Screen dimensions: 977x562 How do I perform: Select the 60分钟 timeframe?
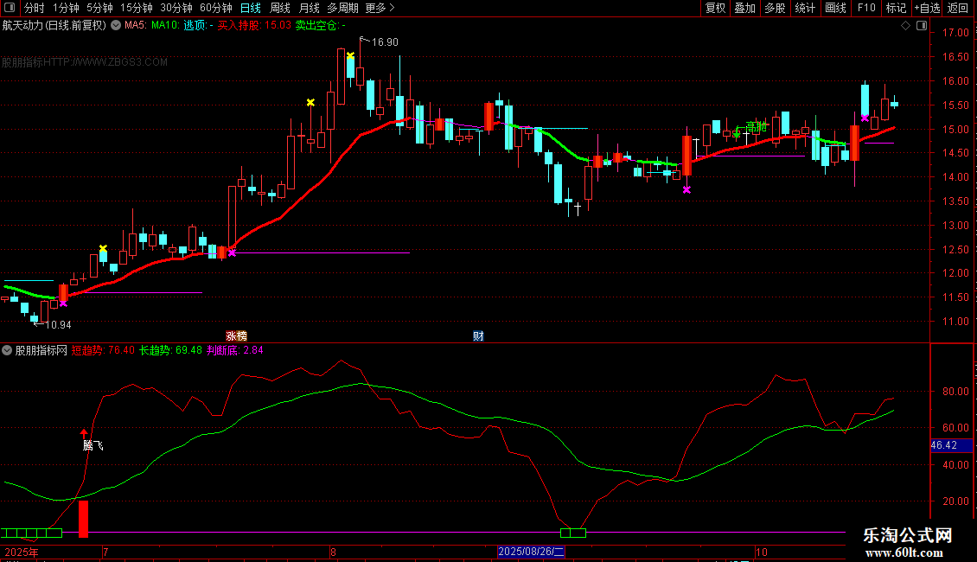pos(216,8)
